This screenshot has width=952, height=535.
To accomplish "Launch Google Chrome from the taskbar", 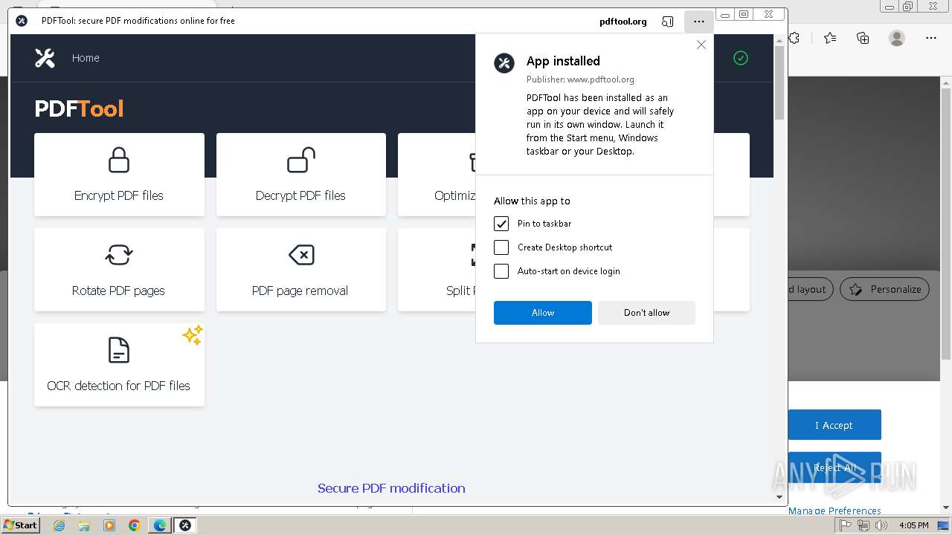I will (x=135, y=525).
